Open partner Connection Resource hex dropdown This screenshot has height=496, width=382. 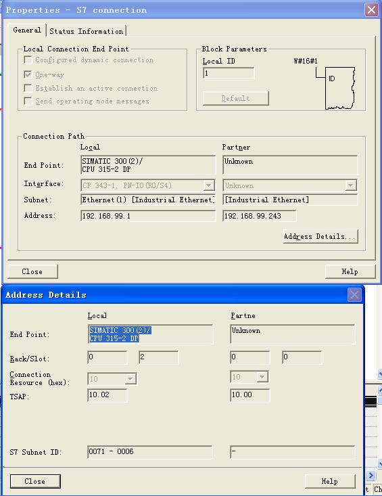tap(262, 377)
